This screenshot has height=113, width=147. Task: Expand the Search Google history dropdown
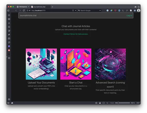[x=100, y=10]
